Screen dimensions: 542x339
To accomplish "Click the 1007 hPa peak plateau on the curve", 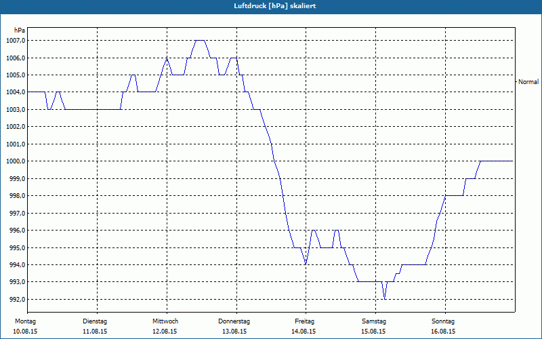I will coord(201,41).
